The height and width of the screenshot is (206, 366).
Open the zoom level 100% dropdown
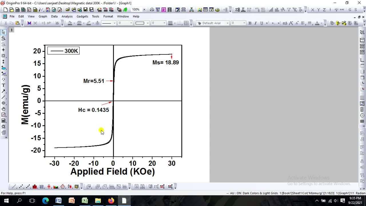(144, 10)
